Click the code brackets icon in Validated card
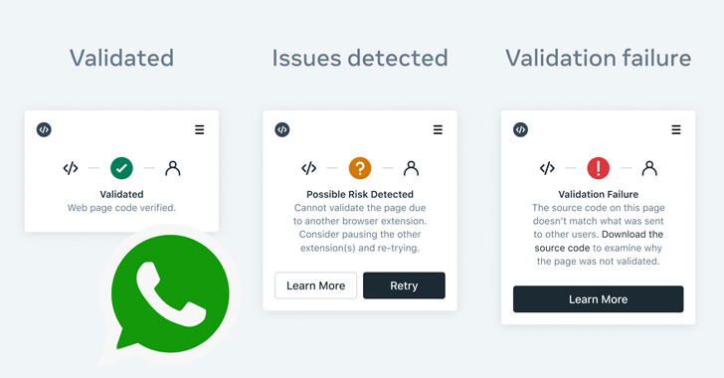Viewport: 724px width, 378px height. tap(71, 168)
